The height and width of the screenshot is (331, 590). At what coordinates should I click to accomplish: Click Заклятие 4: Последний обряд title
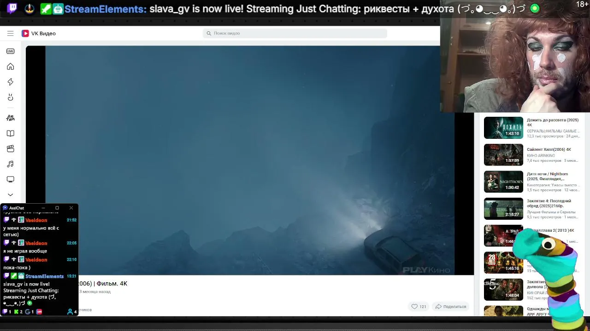549,203
